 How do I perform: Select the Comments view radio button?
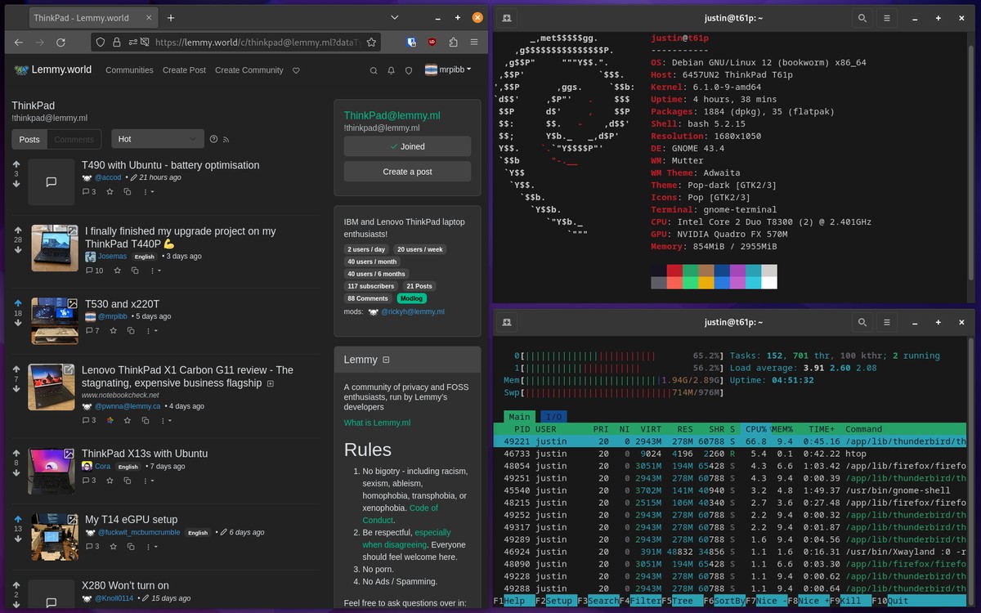[74, 140]
